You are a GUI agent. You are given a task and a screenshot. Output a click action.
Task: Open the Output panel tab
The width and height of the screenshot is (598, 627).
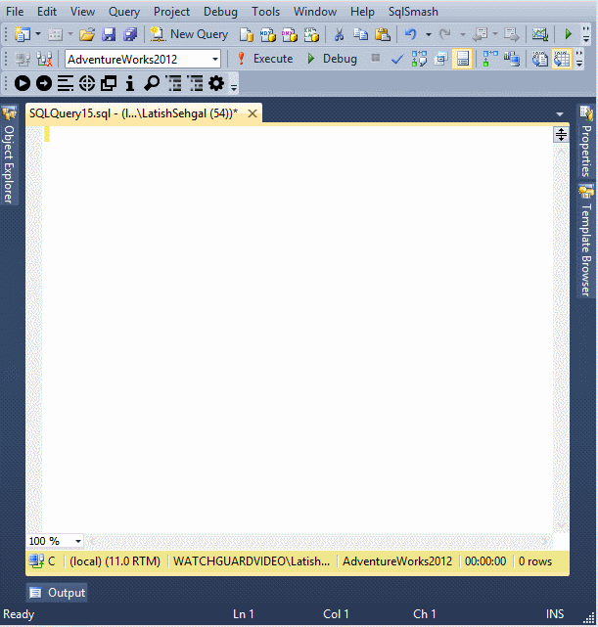point(57,593)
